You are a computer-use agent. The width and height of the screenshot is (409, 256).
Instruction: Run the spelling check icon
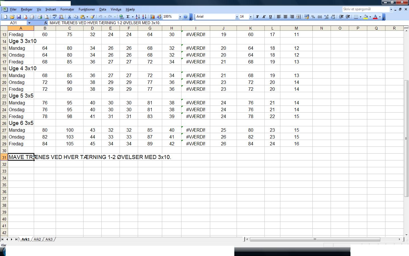tap(55, 17)
